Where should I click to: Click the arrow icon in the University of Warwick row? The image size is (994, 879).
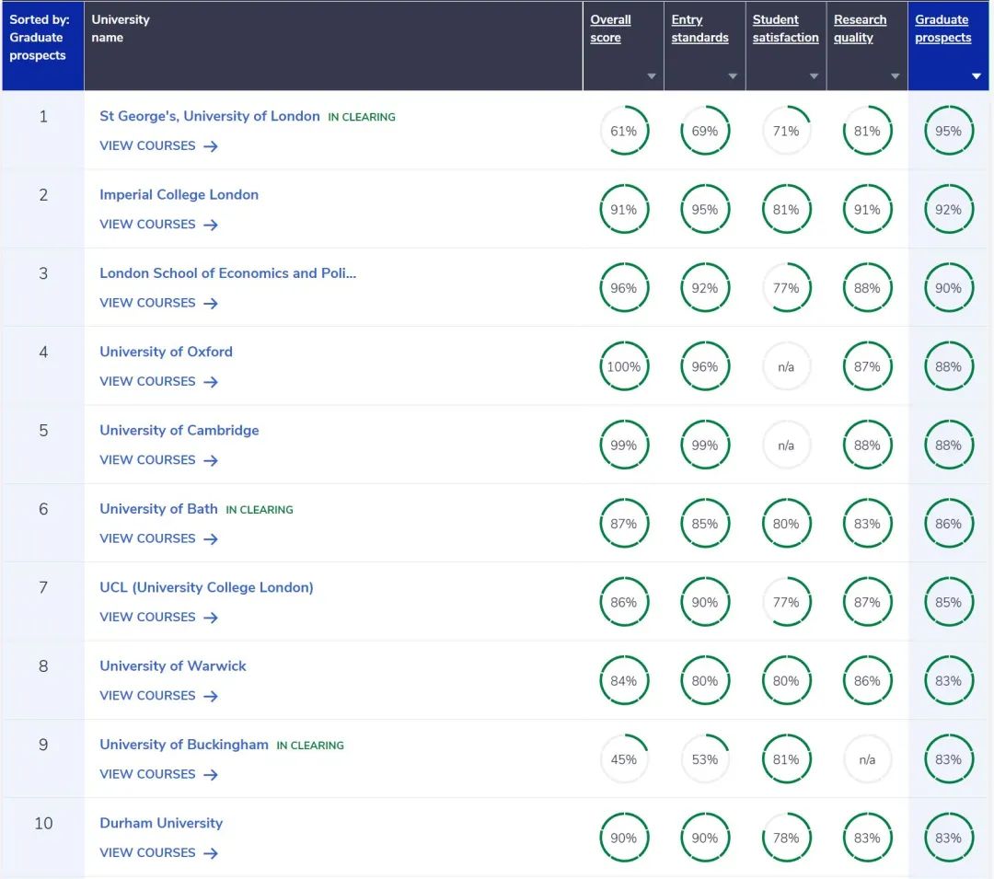click(211, 697)
